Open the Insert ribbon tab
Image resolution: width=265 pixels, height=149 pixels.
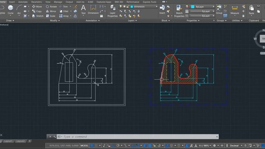click(12, 2)
